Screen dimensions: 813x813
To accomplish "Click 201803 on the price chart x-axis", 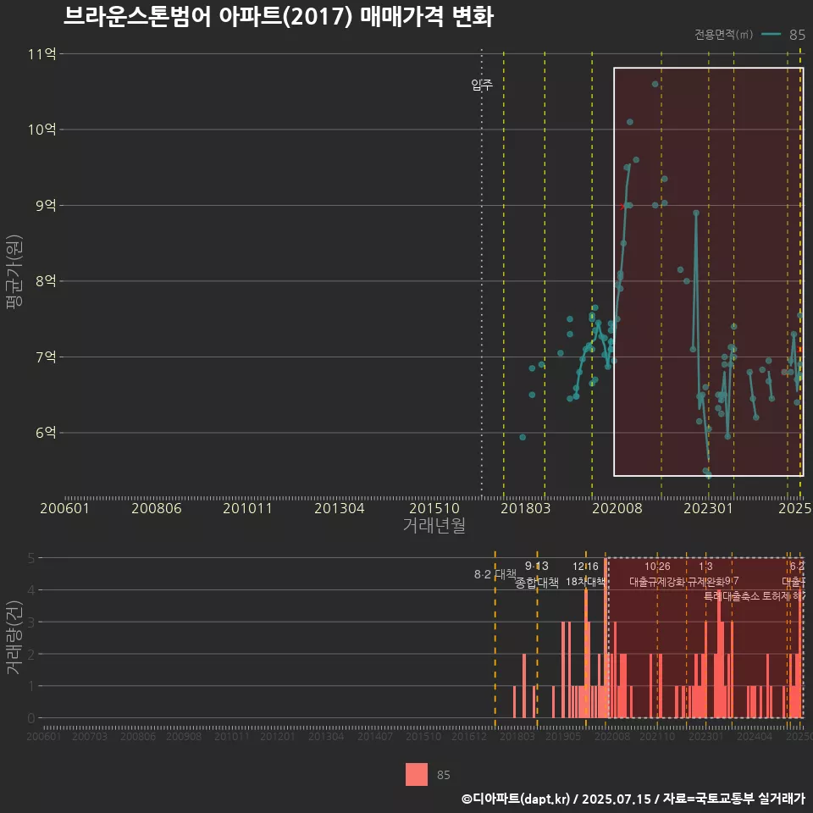I will [525, 508].
